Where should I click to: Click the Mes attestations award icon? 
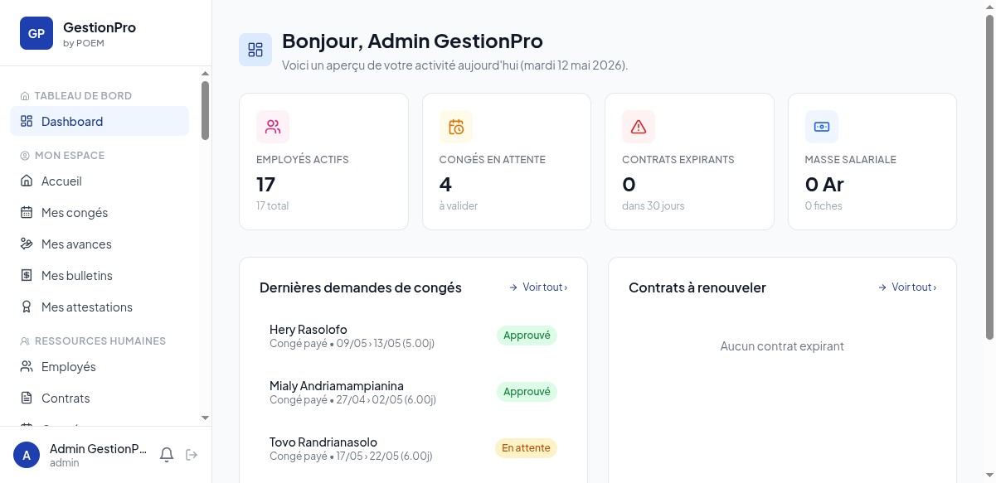(27, 307)
